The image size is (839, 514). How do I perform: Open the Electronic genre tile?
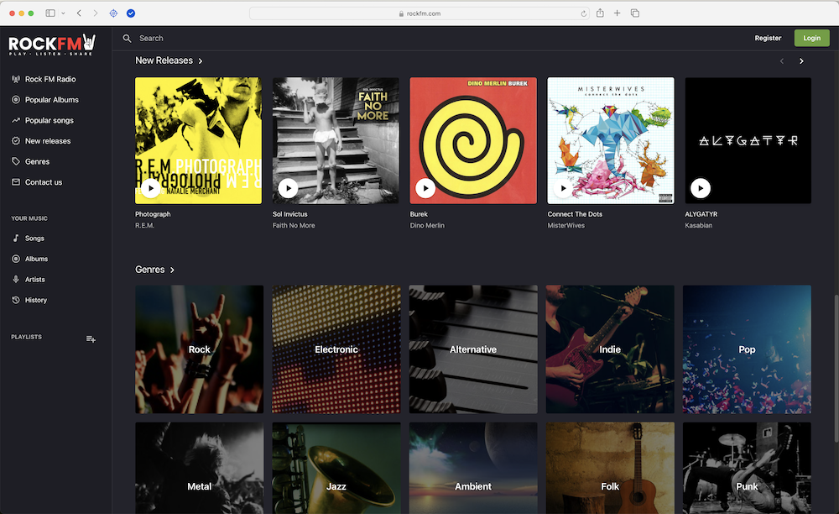pos(336,349)
